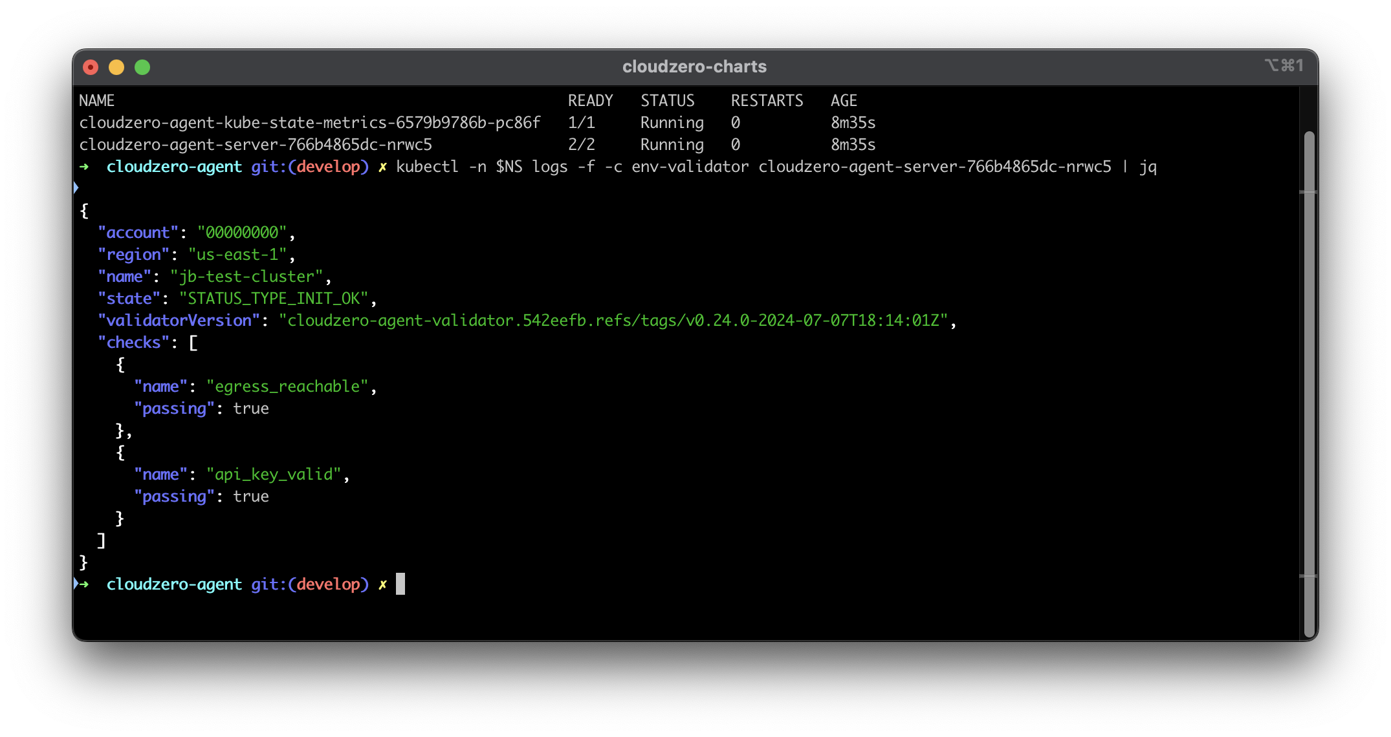Click the NAME column header

coord(96,101)
